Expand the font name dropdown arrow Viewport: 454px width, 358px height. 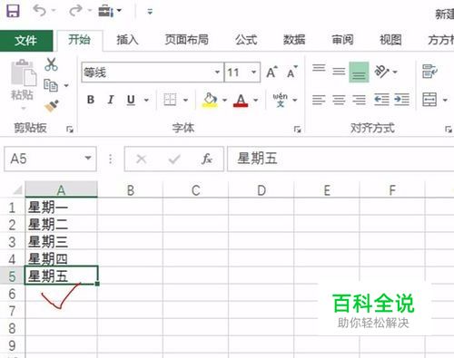tap(217, 73)
